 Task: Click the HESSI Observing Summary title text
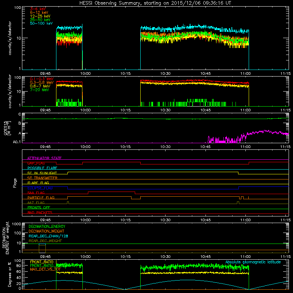point(155,3)
